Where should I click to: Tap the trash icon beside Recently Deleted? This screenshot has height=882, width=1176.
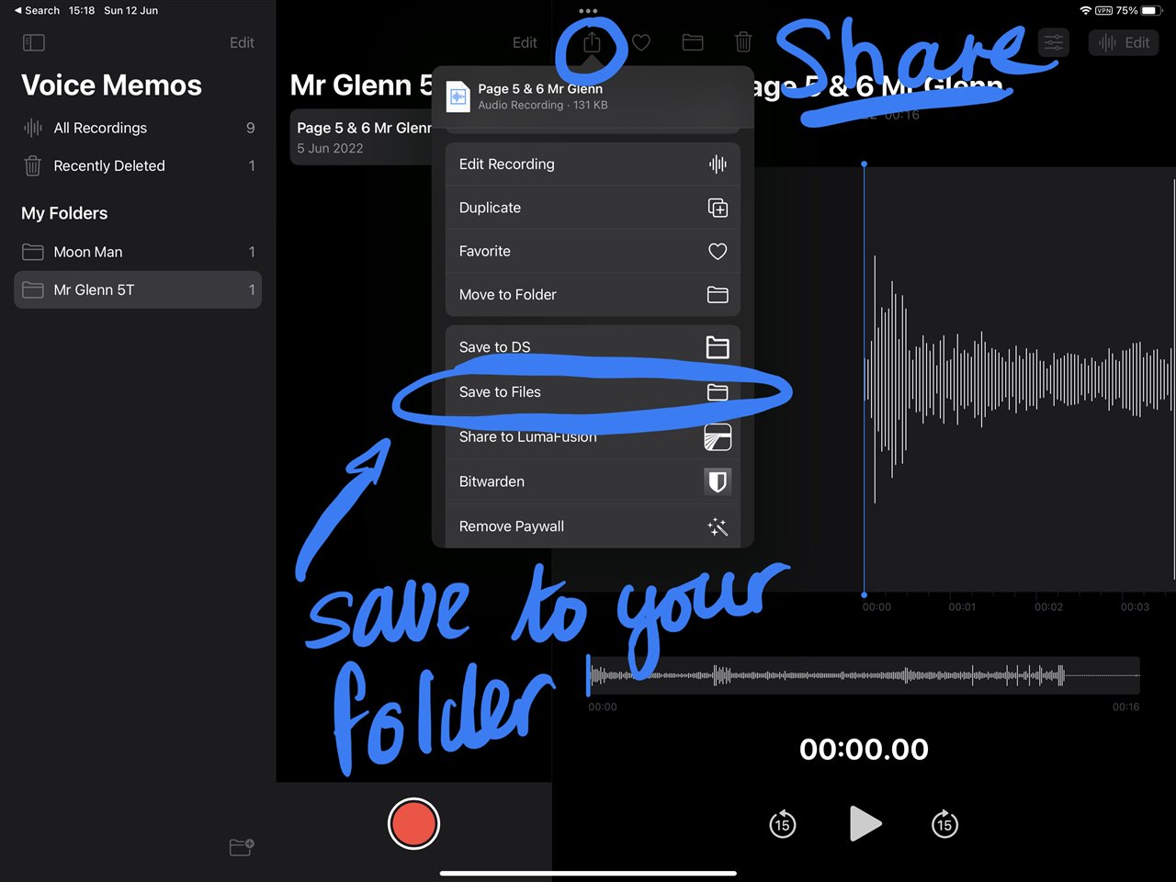pyautogui.click(x=33, y=165)
